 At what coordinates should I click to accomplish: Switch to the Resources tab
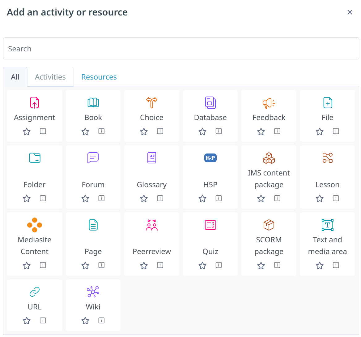99,77
